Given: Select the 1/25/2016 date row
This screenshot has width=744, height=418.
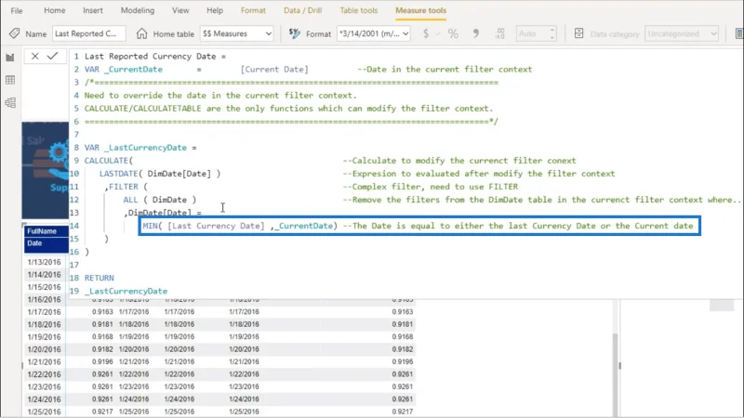Looking at the screenshot, I should (44, 411).
